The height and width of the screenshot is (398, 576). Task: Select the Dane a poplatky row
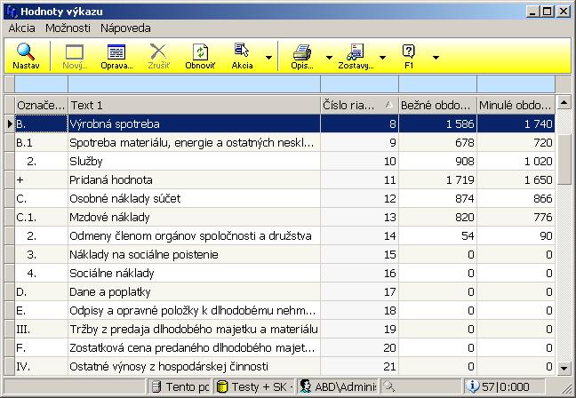tap(284, 292)
